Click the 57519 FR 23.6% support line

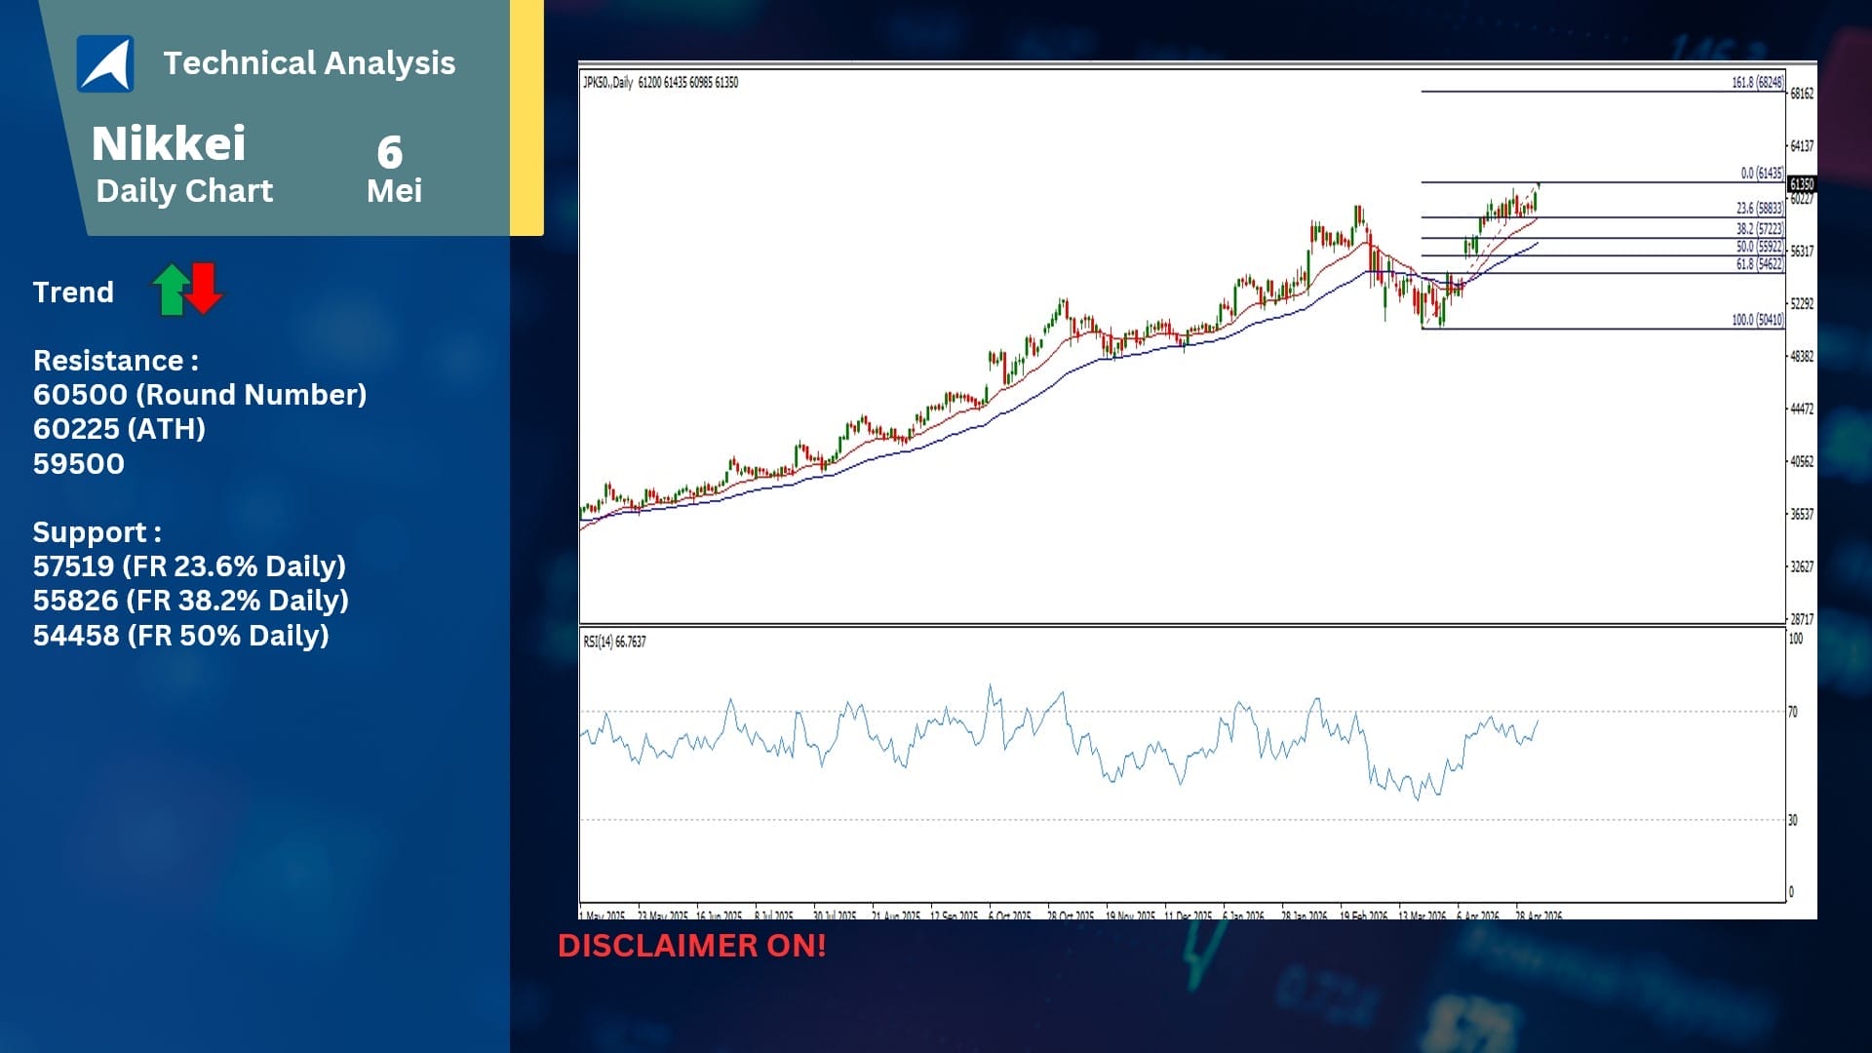point(189,565)
